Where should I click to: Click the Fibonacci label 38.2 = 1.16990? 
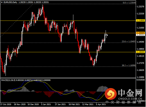point(129,66)
